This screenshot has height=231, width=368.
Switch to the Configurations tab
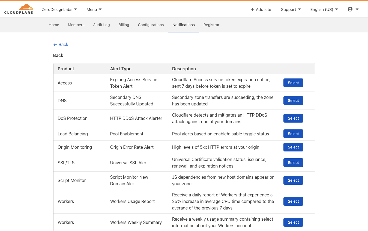pos(151,25)
